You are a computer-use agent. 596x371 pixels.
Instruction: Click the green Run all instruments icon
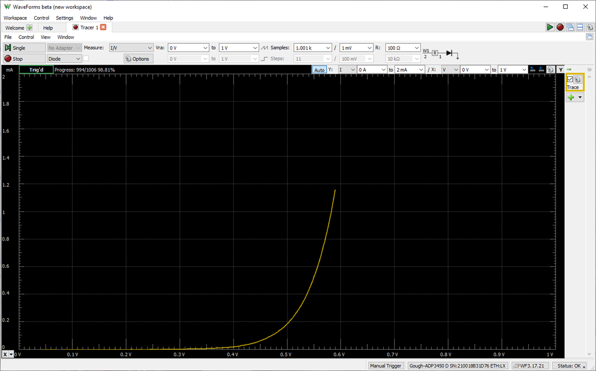coord(550,27)
